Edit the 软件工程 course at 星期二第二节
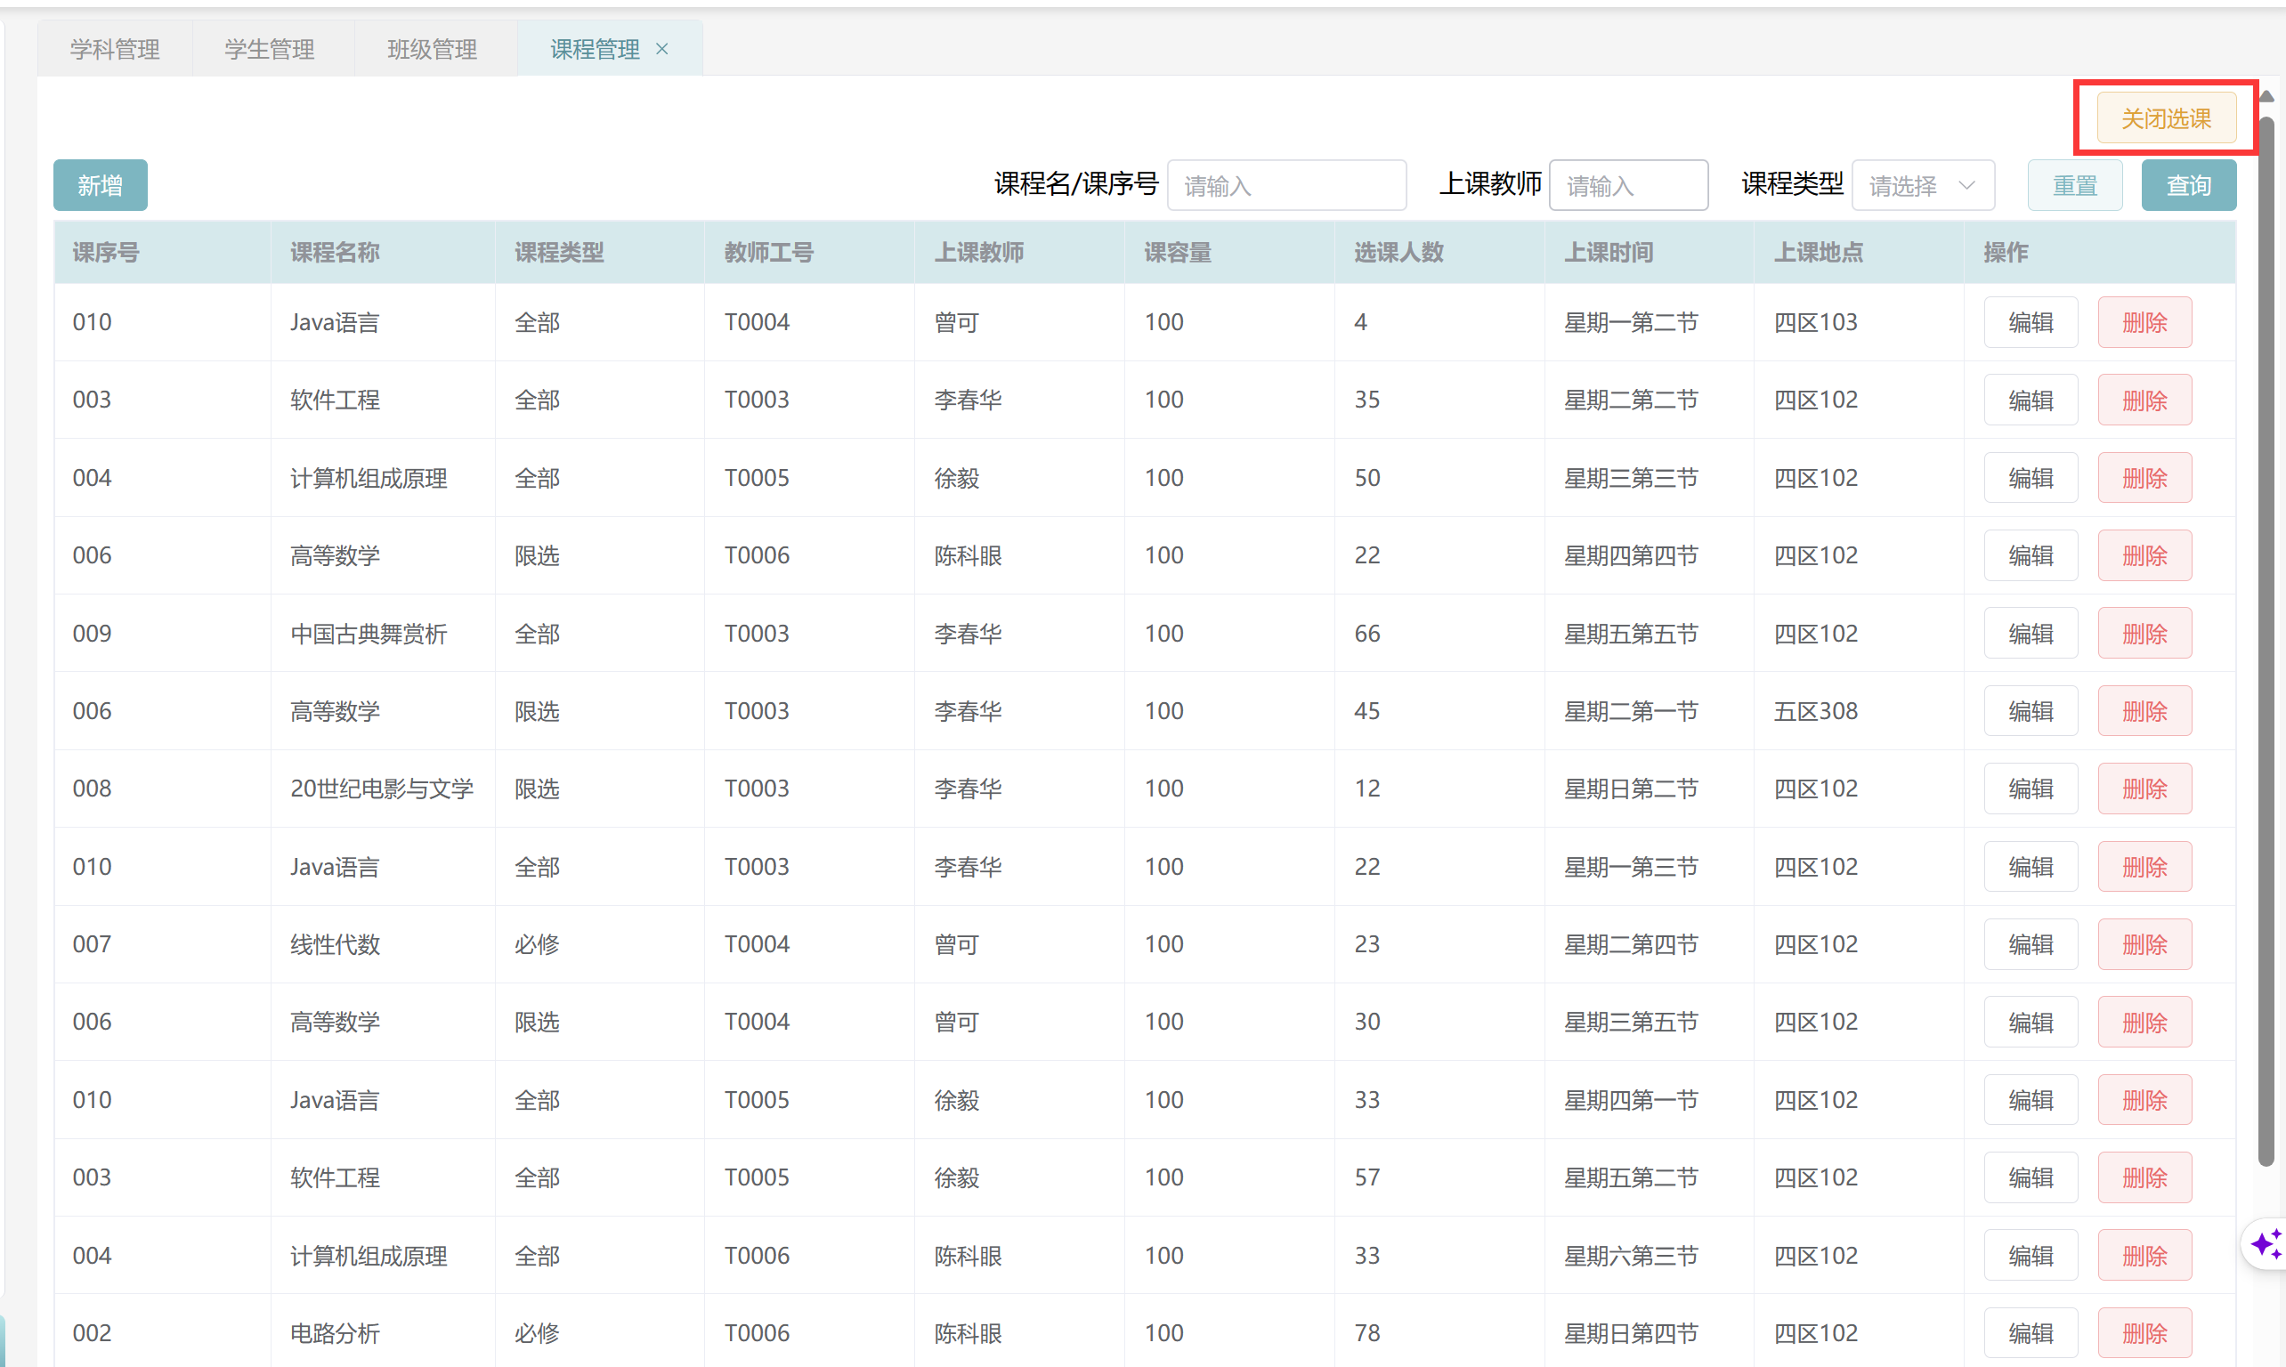This screenshot has width=2286, height=1367. pos(2031,400)
